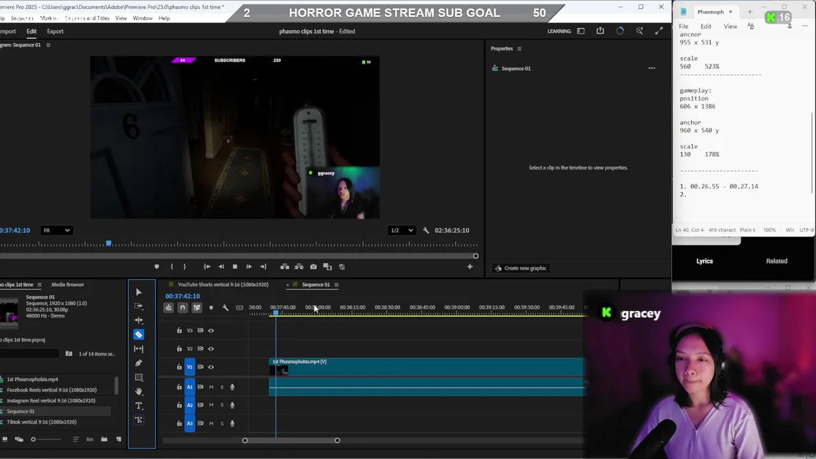
Task: Select the Track Select Forward tool
Action: pos(138,306)
